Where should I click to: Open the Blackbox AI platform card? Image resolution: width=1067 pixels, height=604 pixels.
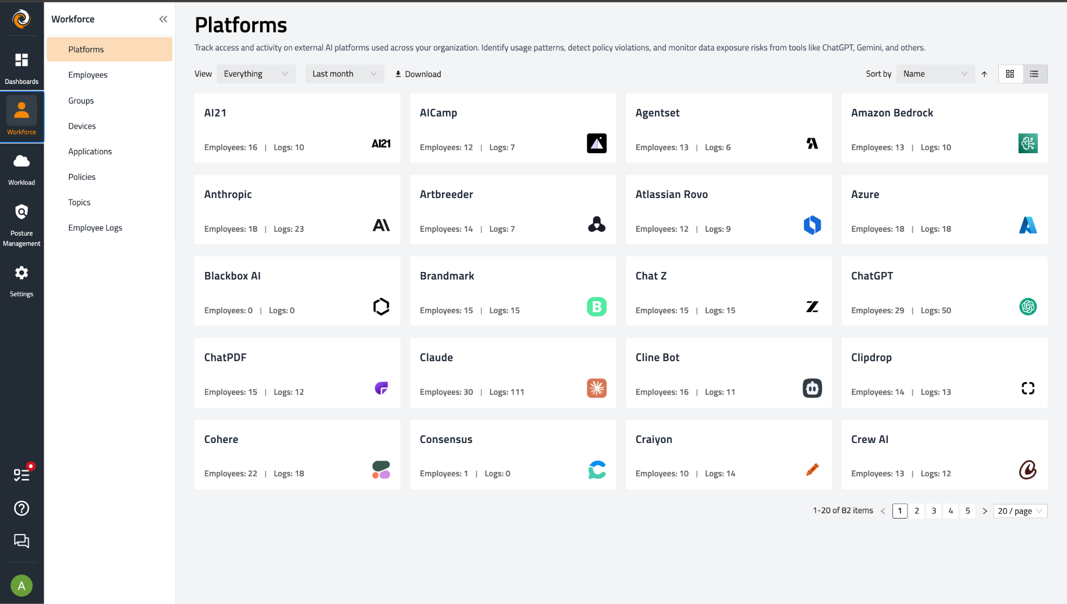point(297,291)
